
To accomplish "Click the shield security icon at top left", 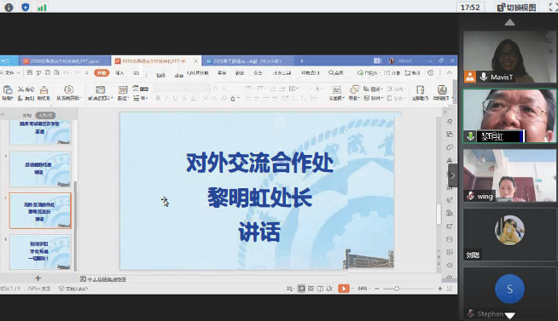I will point(26,7).
